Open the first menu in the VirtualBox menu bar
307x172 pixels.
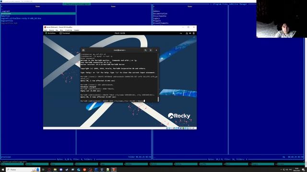click(46, 30)
